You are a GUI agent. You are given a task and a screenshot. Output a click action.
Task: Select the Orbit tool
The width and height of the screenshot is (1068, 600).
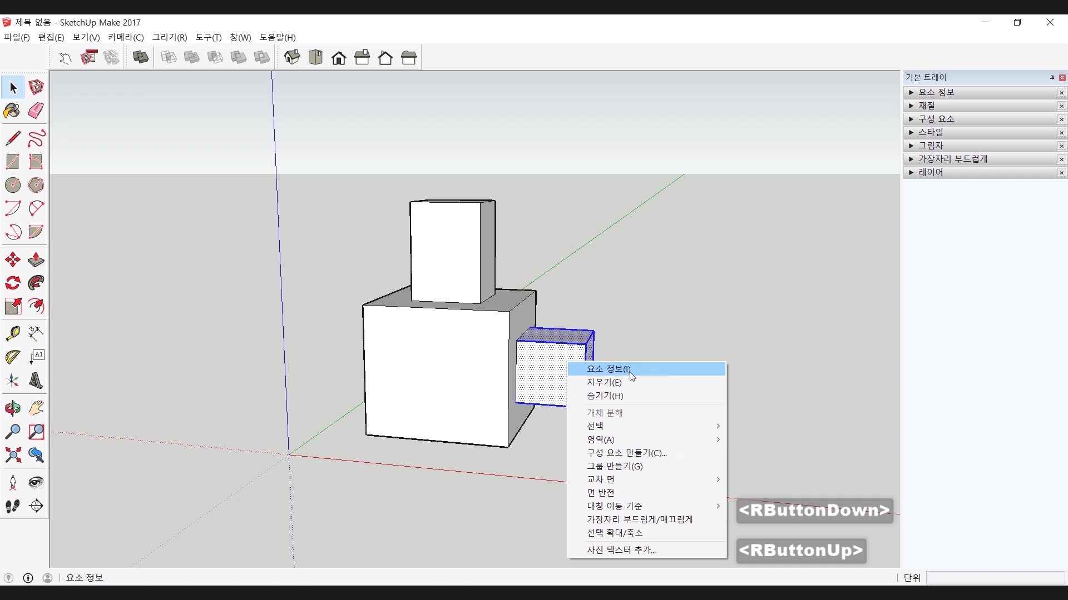12,408
